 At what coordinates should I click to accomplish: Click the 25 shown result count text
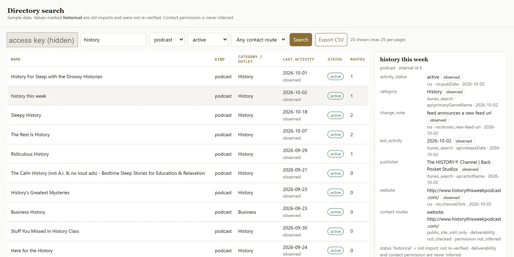pyautogui.click(x=378, y=40)
